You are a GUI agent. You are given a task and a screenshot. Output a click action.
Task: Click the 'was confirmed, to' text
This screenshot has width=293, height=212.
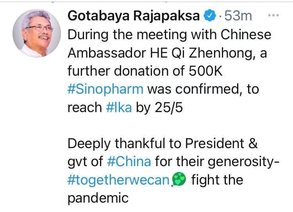[x=203, y=89]
